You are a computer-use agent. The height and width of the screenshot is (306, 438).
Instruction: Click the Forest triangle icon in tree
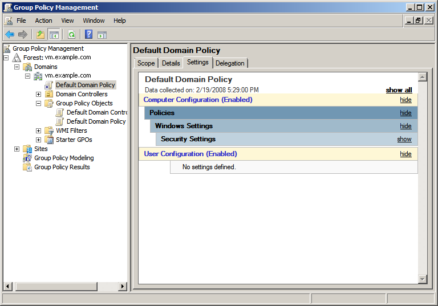tap(17, 58)
